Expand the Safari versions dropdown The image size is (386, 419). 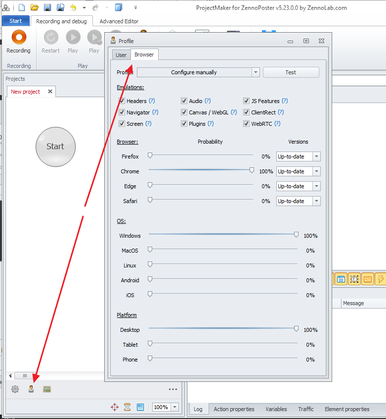316,201
